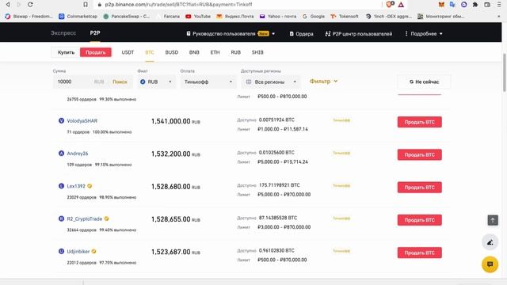The width and height of the screenshot is (507, 285).
Task: Open Lex1392 trader profile
Action: [x=76, y=186]
